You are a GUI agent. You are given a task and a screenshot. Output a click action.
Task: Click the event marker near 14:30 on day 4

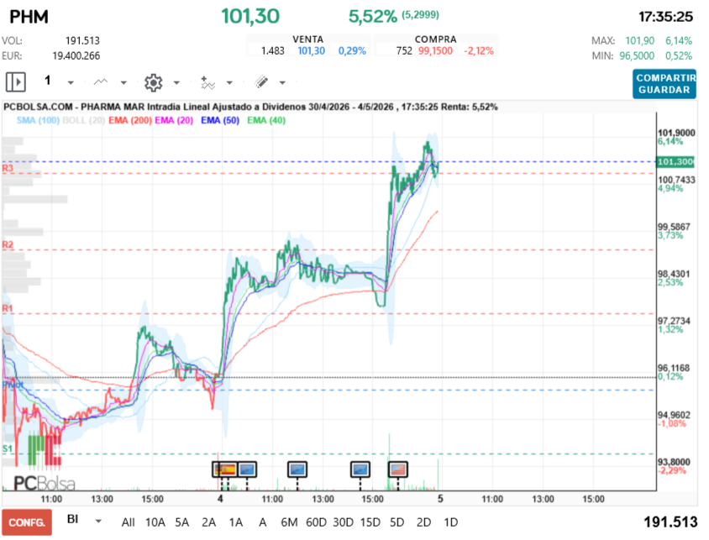coord(360,469)
